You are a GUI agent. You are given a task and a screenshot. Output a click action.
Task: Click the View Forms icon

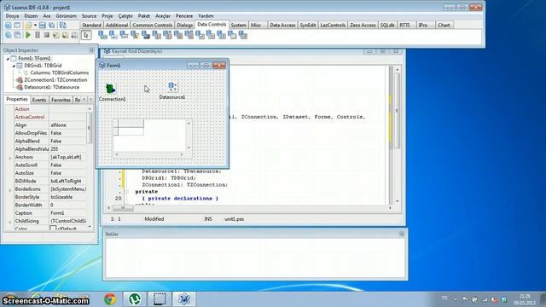click(17, 35)
